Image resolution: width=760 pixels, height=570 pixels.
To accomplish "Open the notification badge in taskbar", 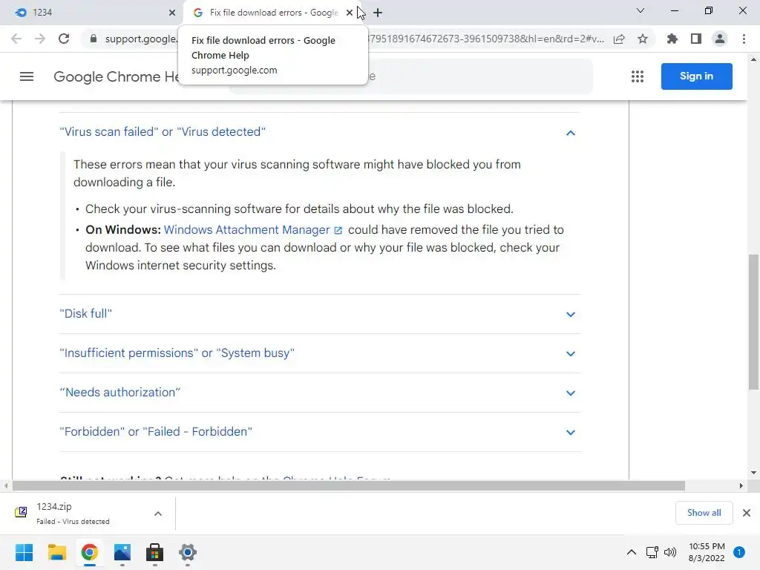I will click(739, 552).
